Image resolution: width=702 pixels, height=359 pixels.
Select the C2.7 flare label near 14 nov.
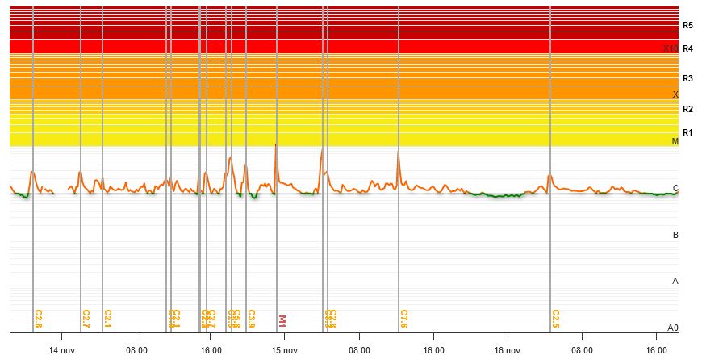[x=86, y=319]
